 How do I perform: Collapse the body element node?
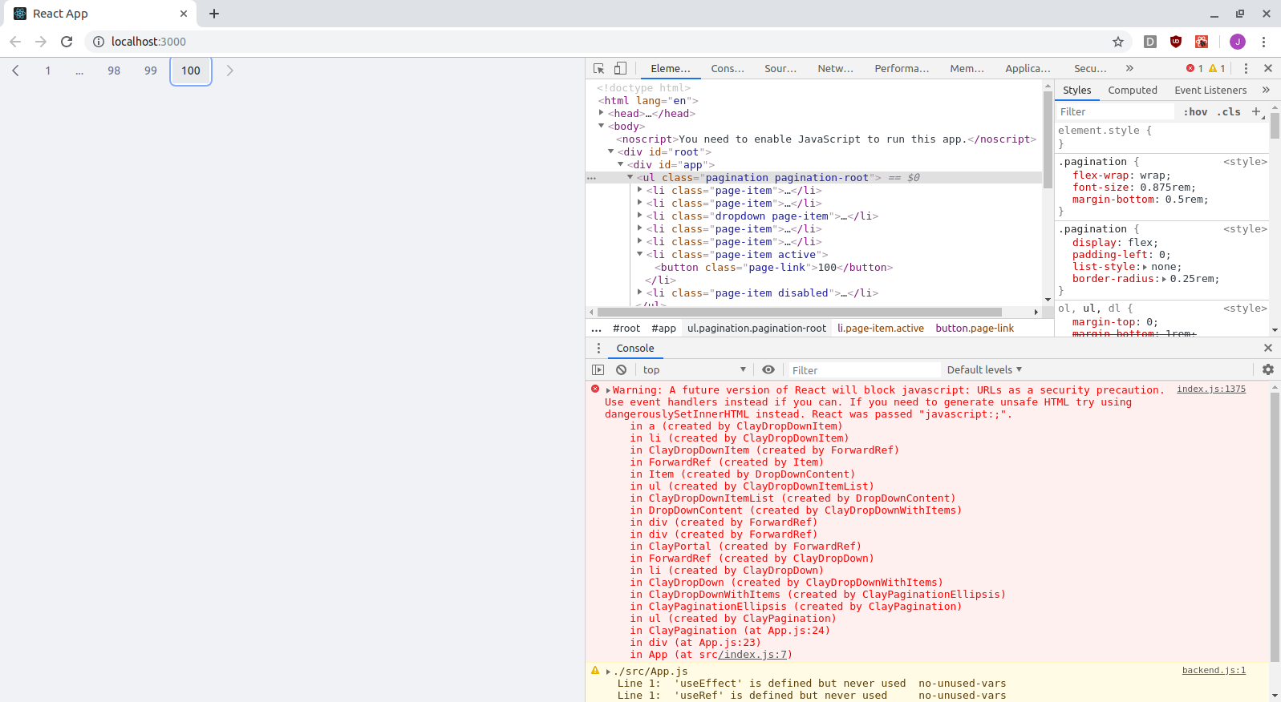(x=601, y=126)
